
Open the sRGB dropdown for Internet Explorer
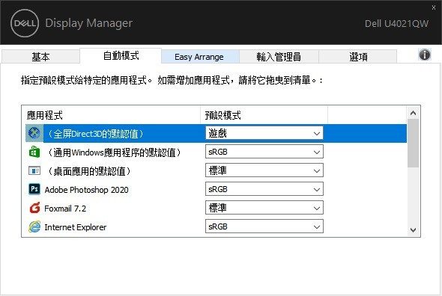click(x=264, y=226)
